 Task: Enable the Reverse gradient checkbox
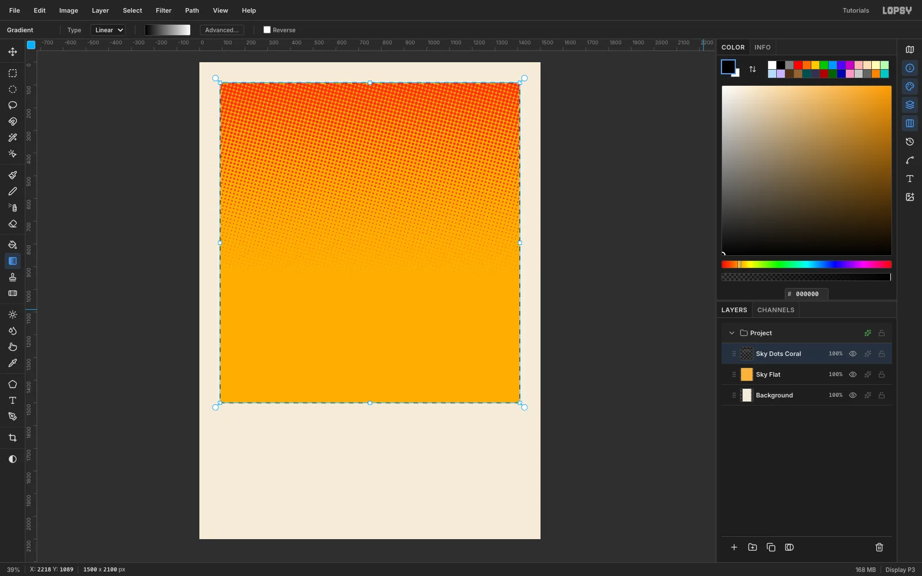point(267,30)
